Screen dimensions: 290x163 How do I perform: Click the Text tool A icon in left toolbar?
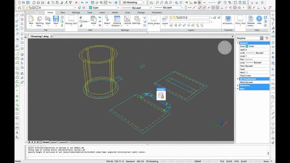[17, 133]
